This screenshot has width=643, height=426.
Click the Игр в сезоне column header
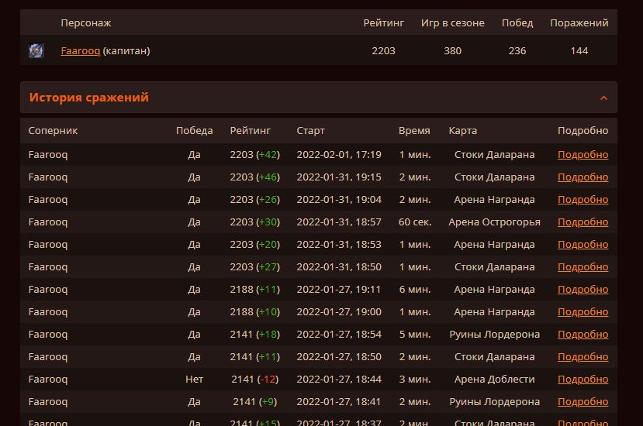(x=452, y=23)
